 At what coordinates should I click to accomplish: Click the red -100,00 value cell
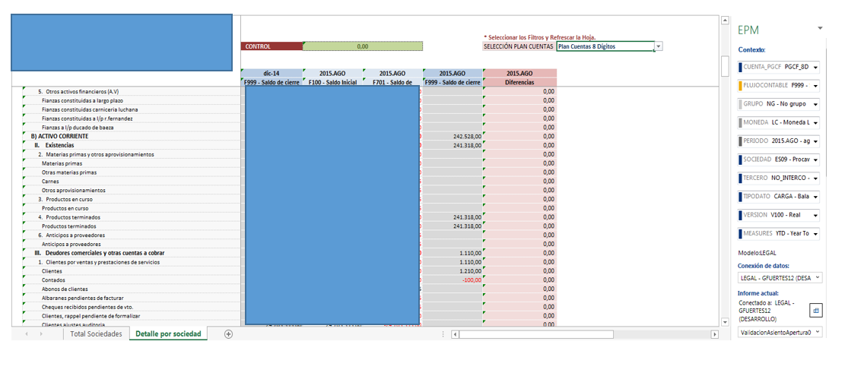click(453, 280)
